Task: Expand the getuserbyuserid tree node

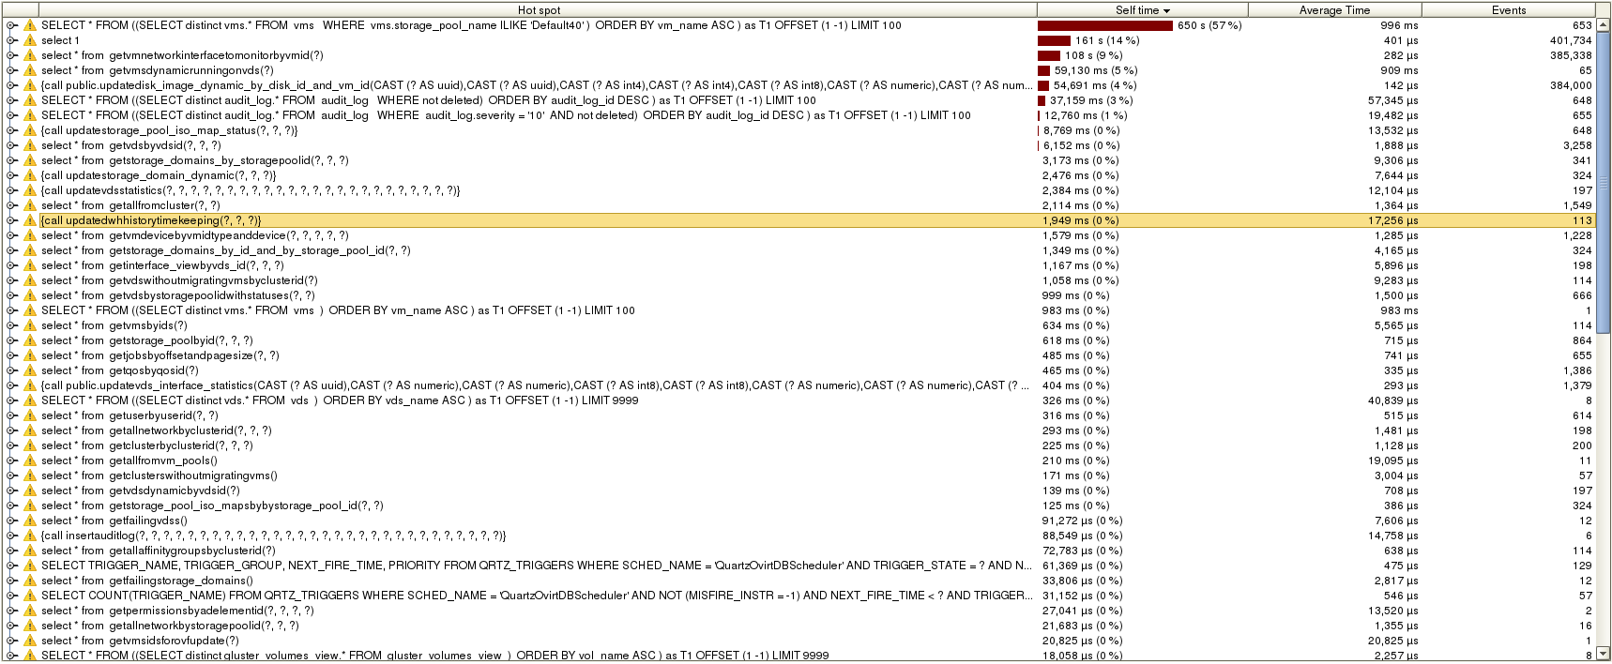Action: click(11, 415)
